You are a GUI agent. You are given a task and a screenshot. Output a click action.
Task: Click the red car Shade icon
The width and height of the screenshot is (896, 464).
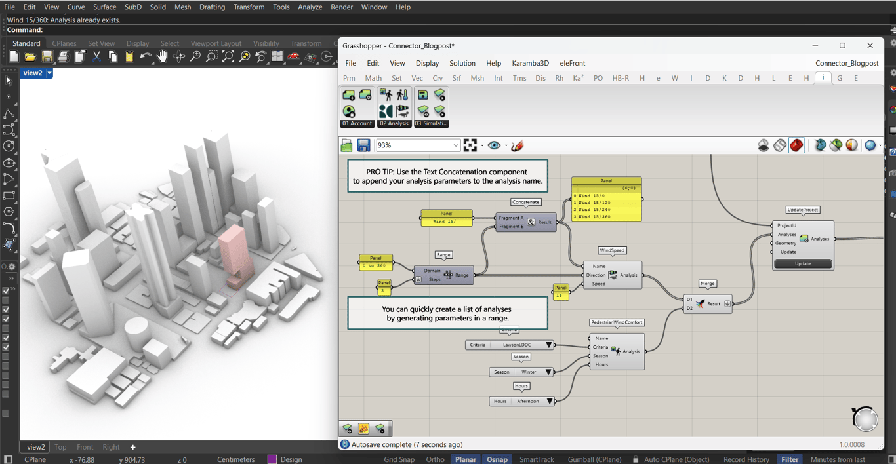(x=293, y=57)
